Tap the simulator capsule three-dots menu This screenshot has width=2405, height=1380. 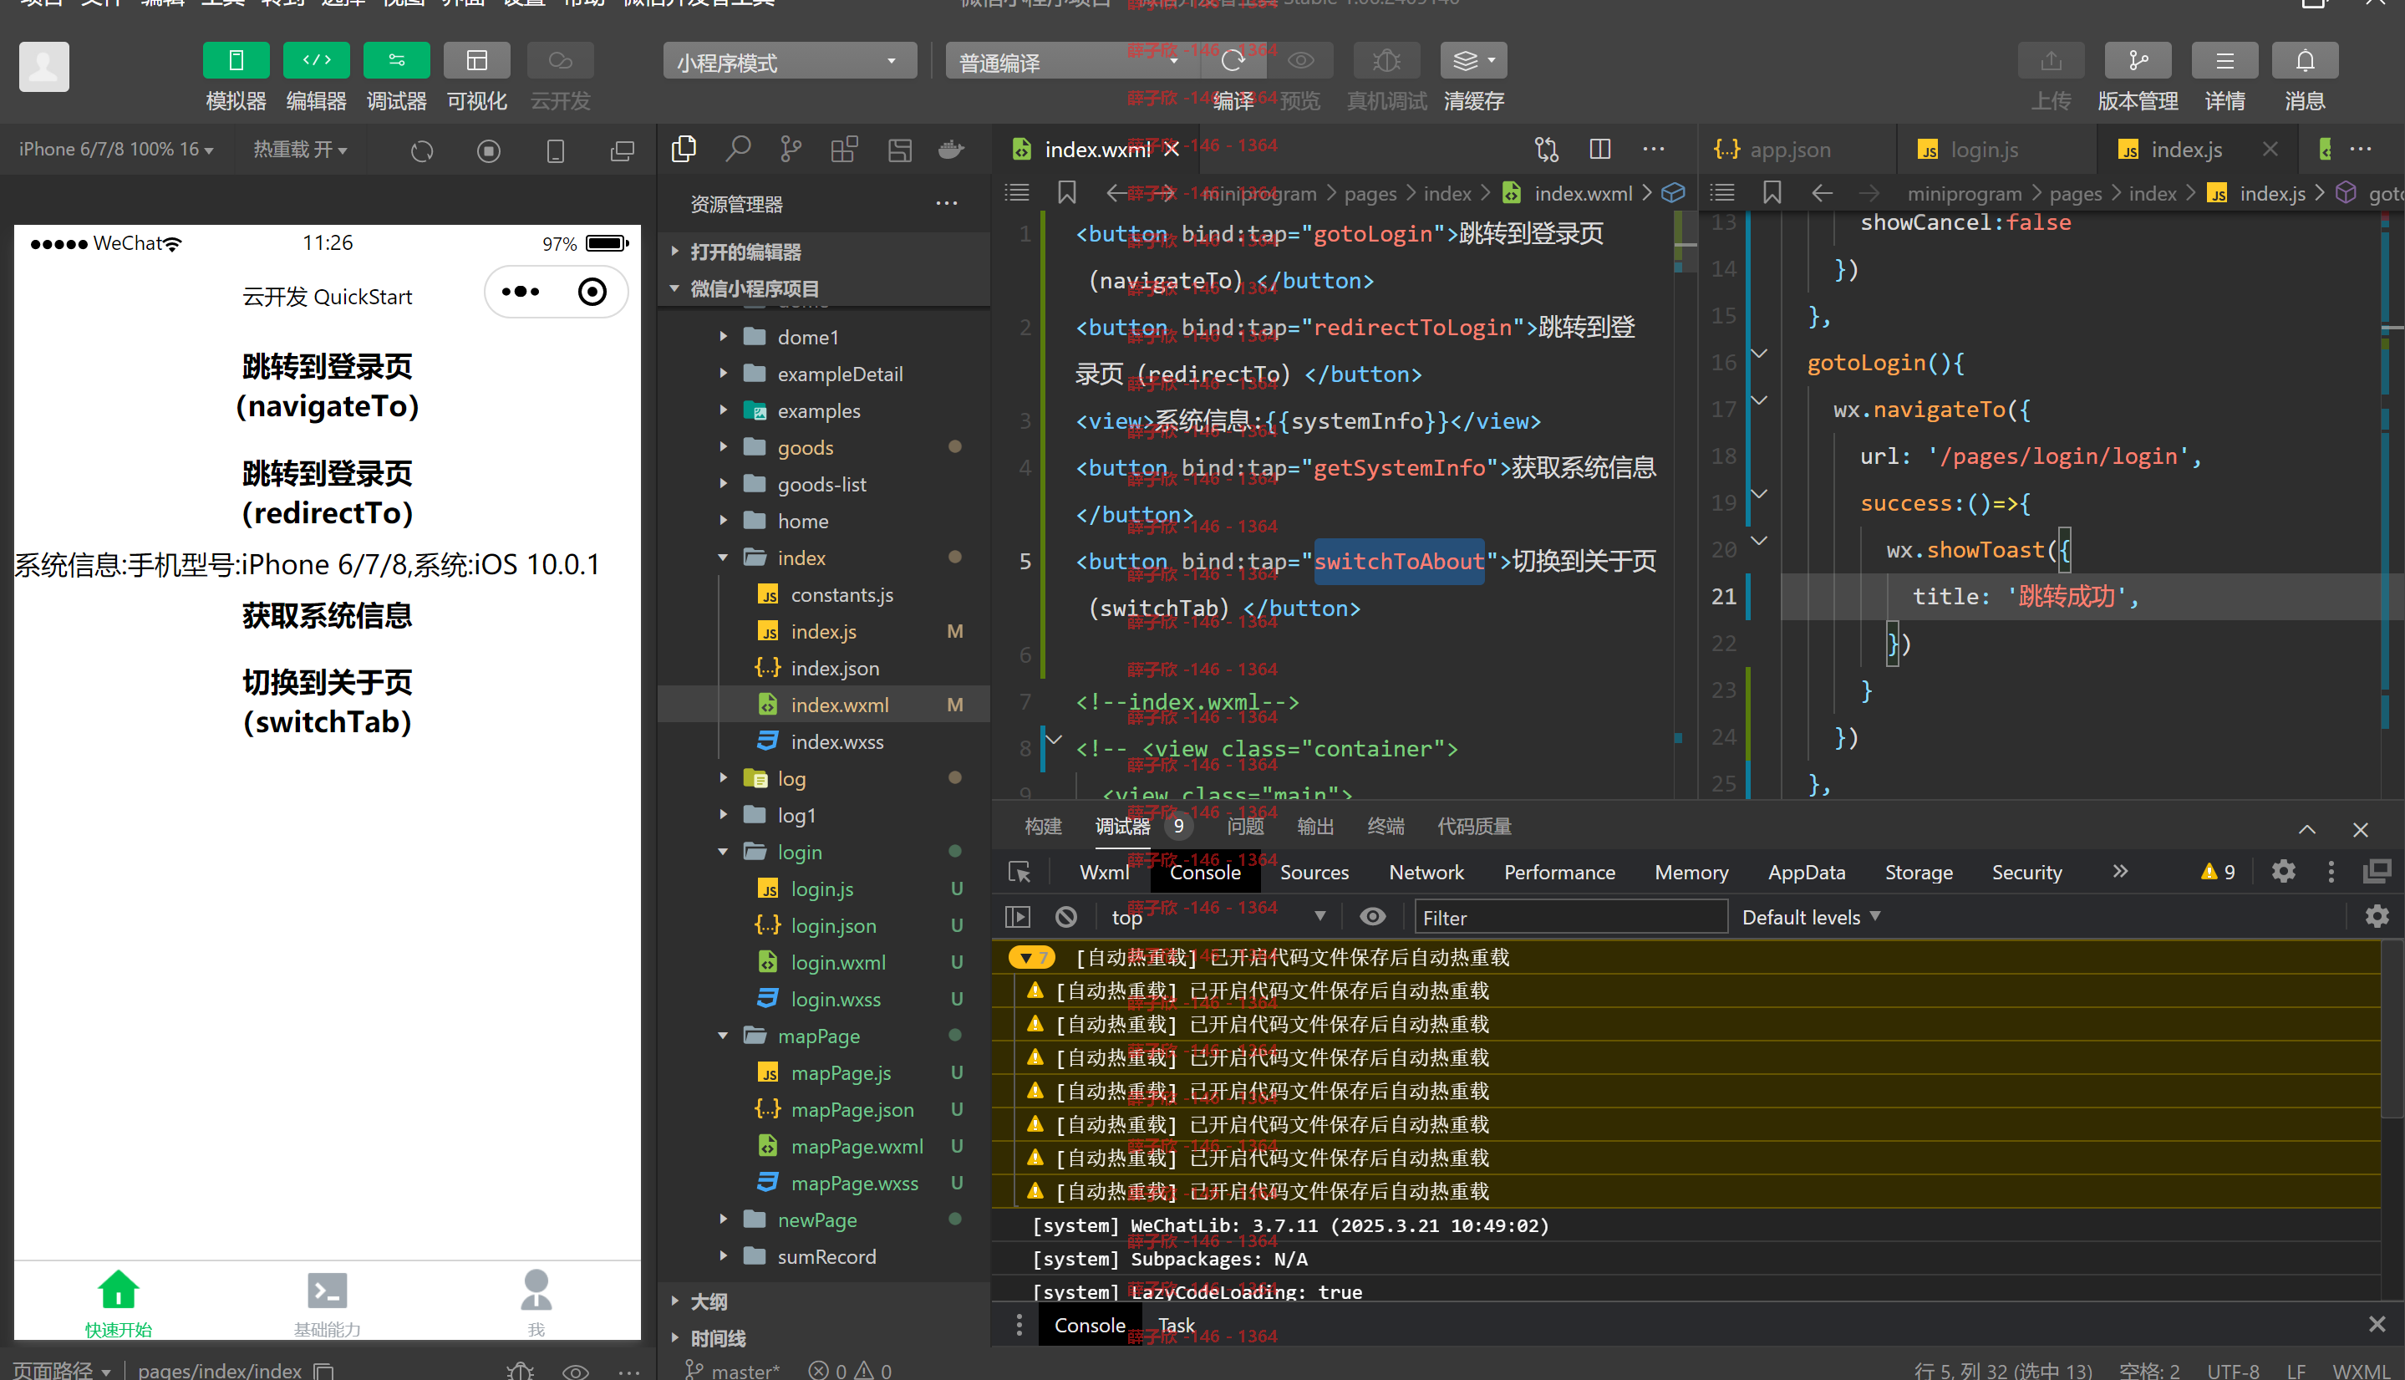521,291
